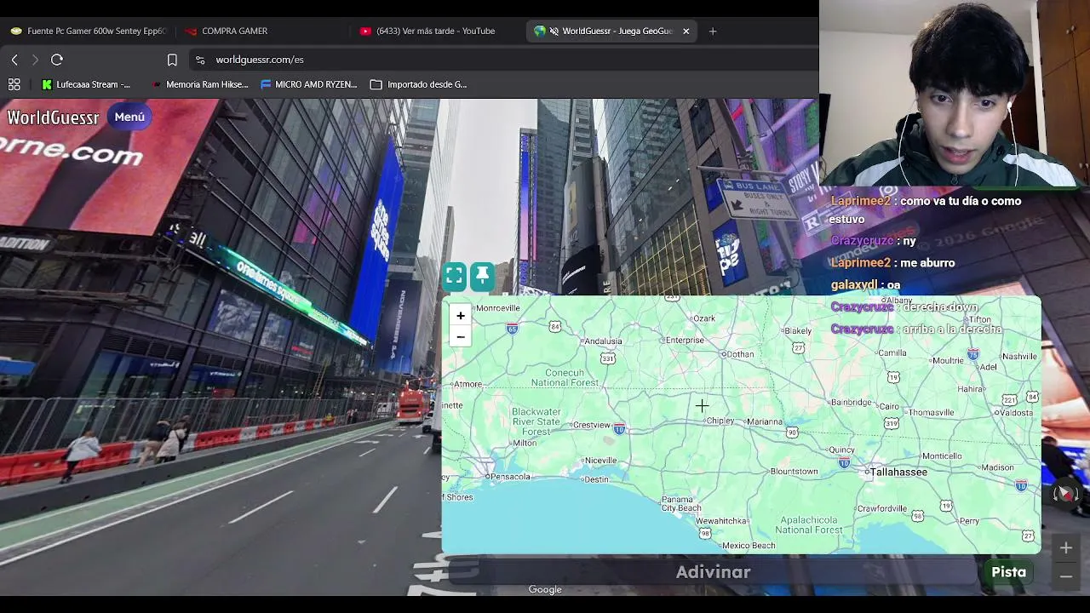
Task: Place guess on Andalusia on the map
Action: tap(602, 341)
